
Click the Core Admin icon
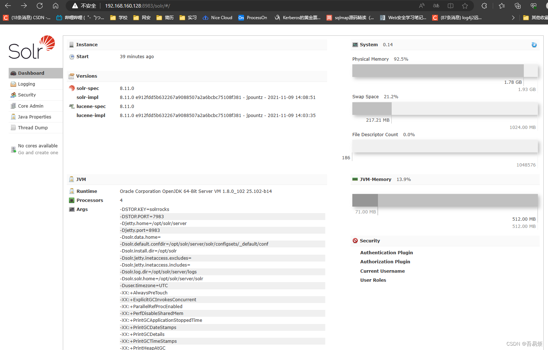[13, 106]
